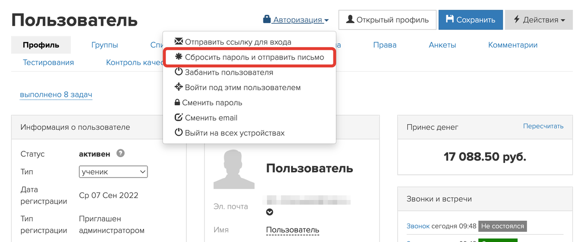This screenshot has height=242, width=584.
Task: Click the power icon by Выйти на всех
Action: (x=179, y=132)
